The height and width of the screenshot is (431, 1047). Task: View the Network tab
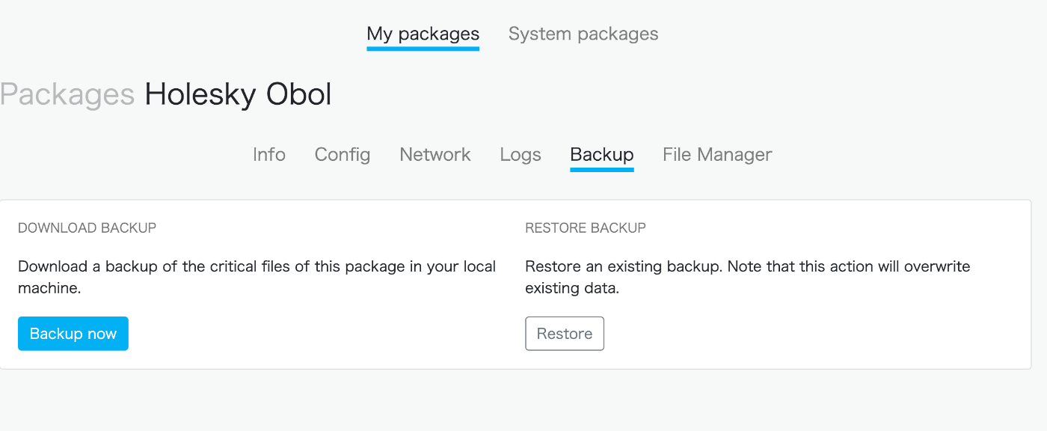pyautogui.click(x=435, y=154)
